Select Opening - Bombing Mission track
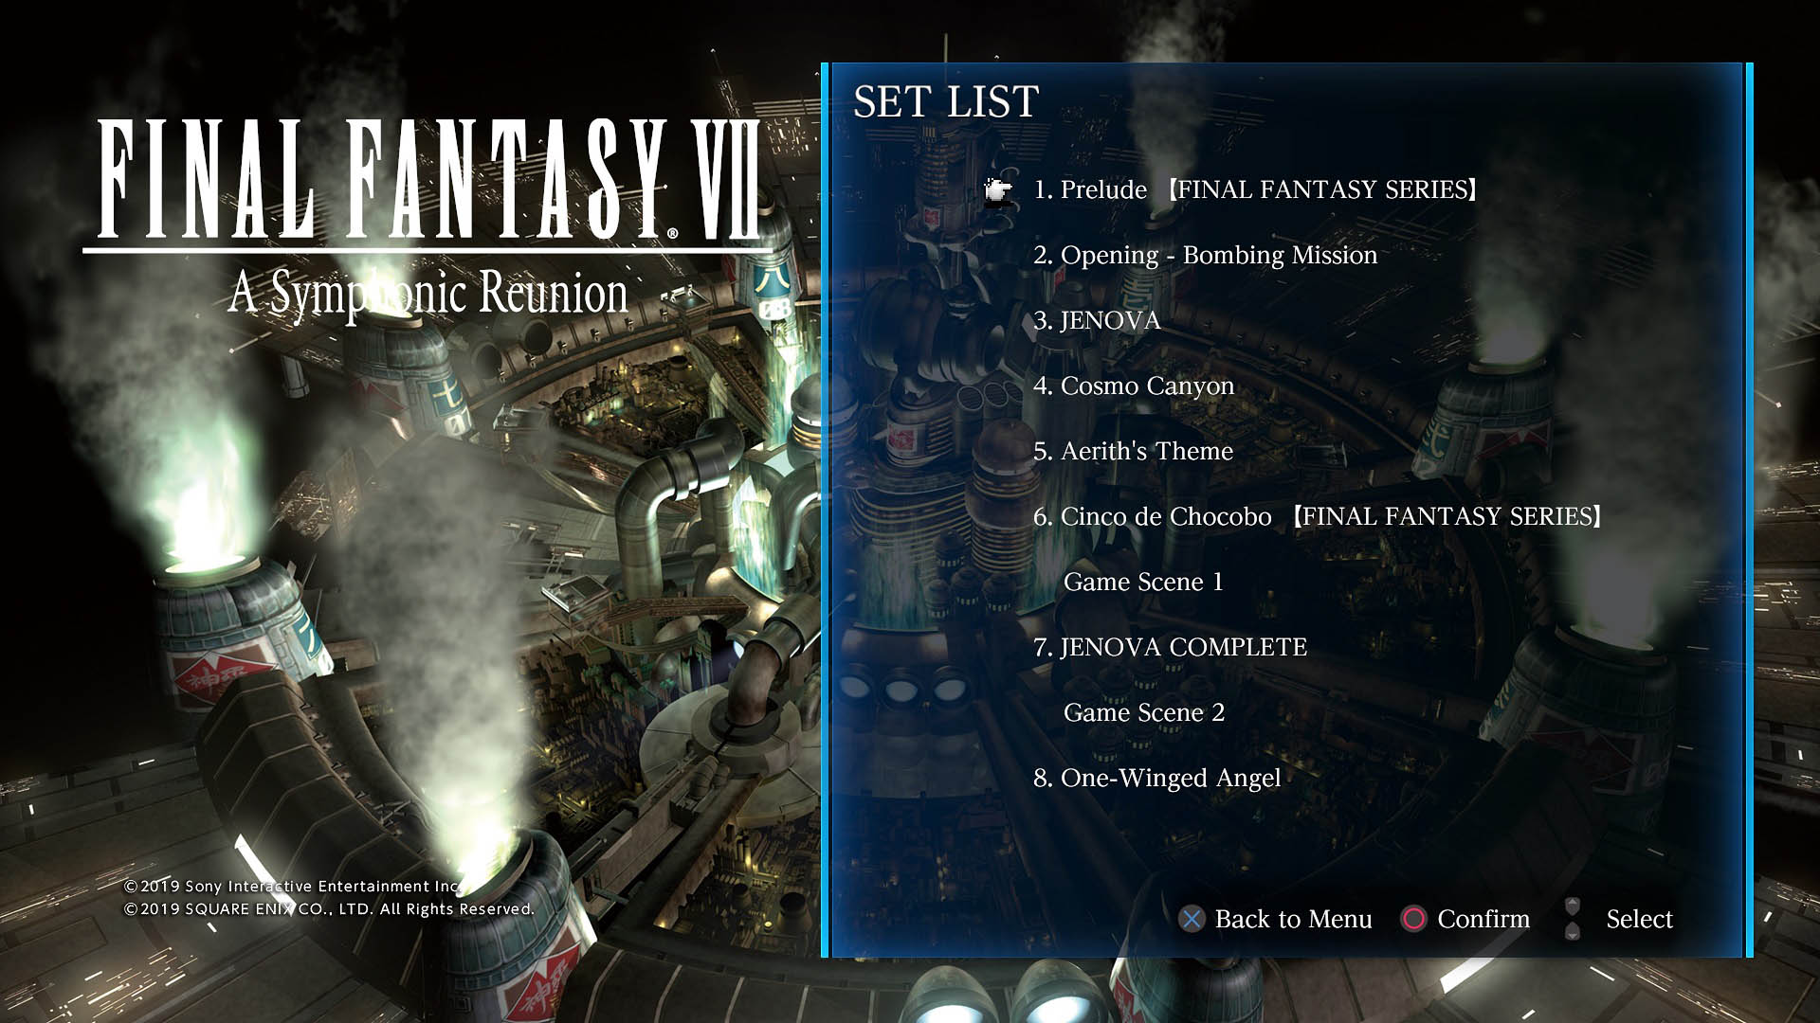Screen dimensions: 1820x1023 [x=1205, y=255]
